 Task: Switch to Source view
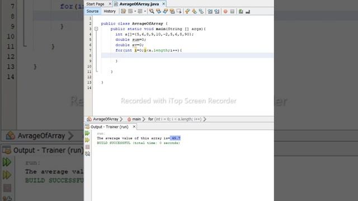[x=92, y=11]
